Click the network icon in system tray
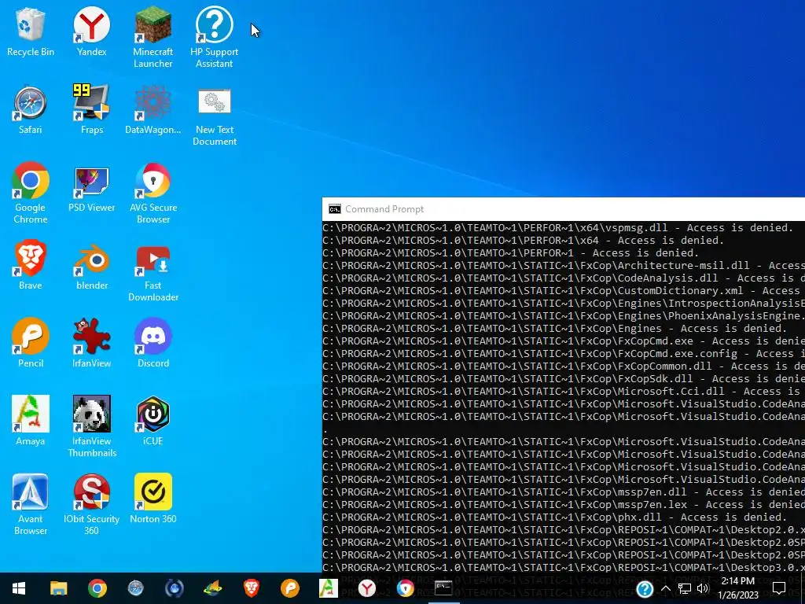The image size is (805, 604). 685,588
